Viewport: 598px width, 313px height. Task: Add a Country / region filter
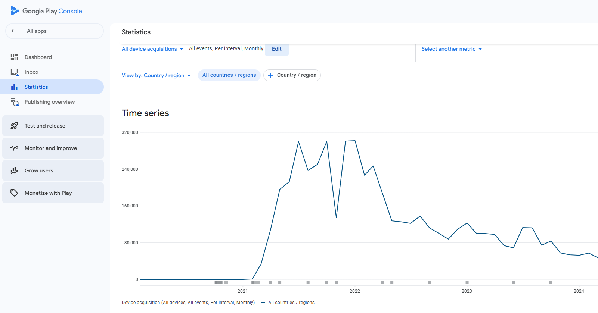[x=292, y=75]
